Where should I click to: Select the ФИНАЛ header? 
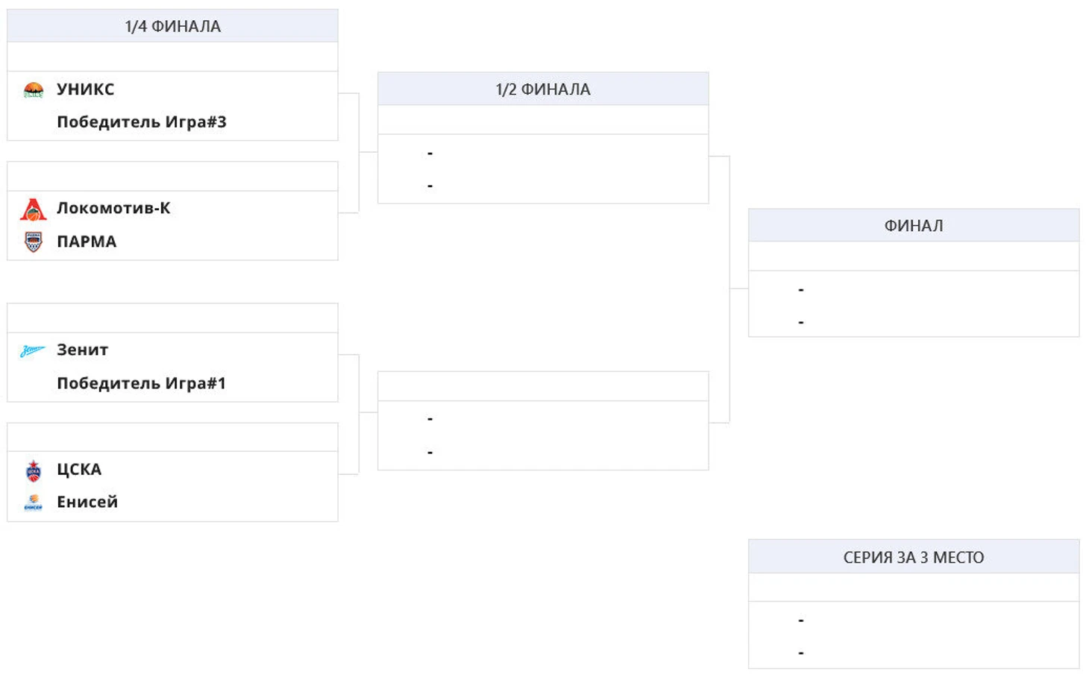[914, 226]
